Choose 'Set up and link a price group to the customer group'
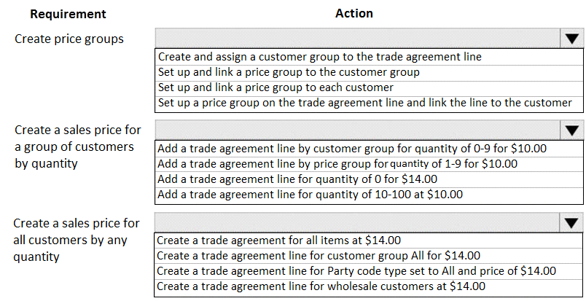Viewport: 586px width, 301px height. (369, 72)
